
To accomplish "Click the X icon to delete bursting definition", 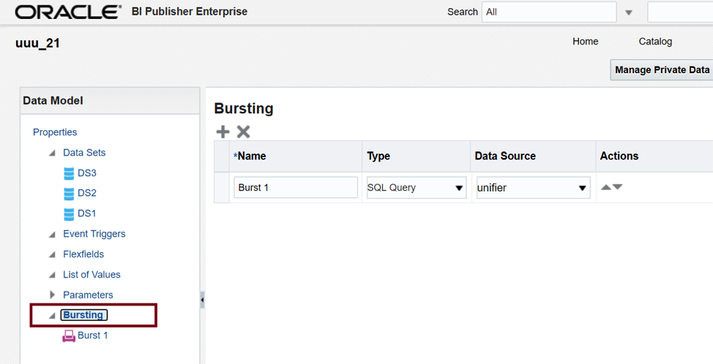I will 243,132.
